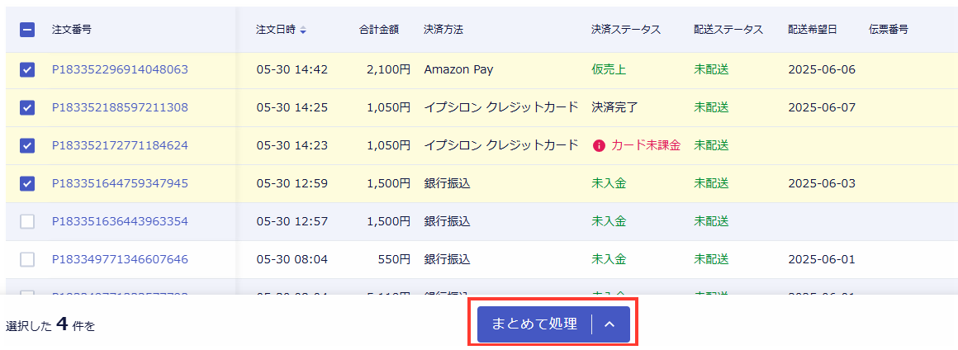Viewport: 958px width, 350px height.
Task: Click the 2,100円 total amount
Action: click(389, 69)
